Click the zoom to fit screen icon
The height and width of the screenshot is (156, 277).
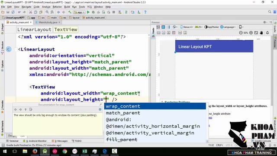click(256, 33)
